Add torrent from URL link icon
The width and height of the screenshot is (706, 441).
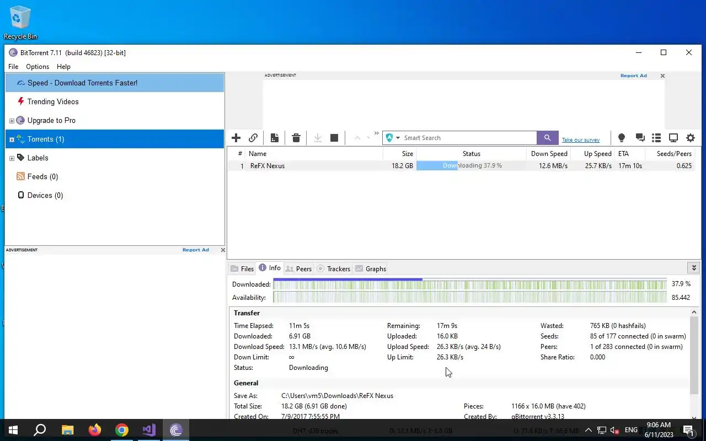(x=253, y=138)
